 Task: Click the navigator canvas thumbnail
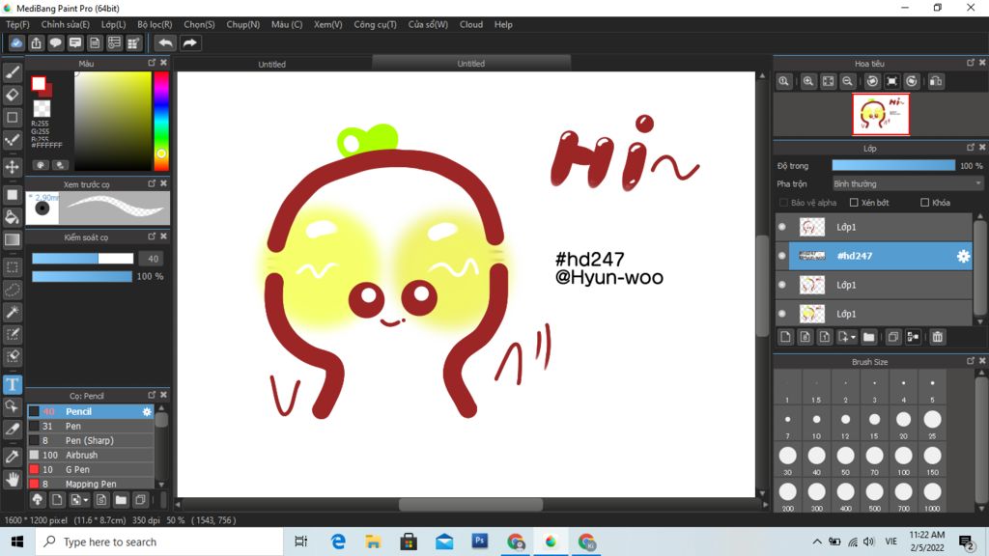pyautogui.click(x=881, y=114)
